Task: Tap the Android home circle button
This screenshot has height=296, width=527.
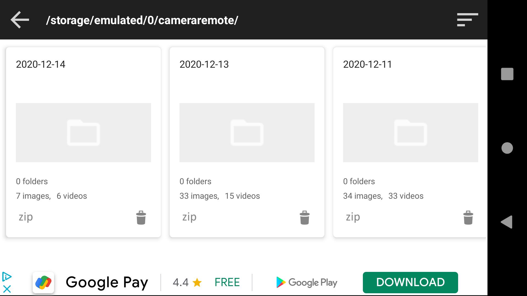Action: click(507, 148)
